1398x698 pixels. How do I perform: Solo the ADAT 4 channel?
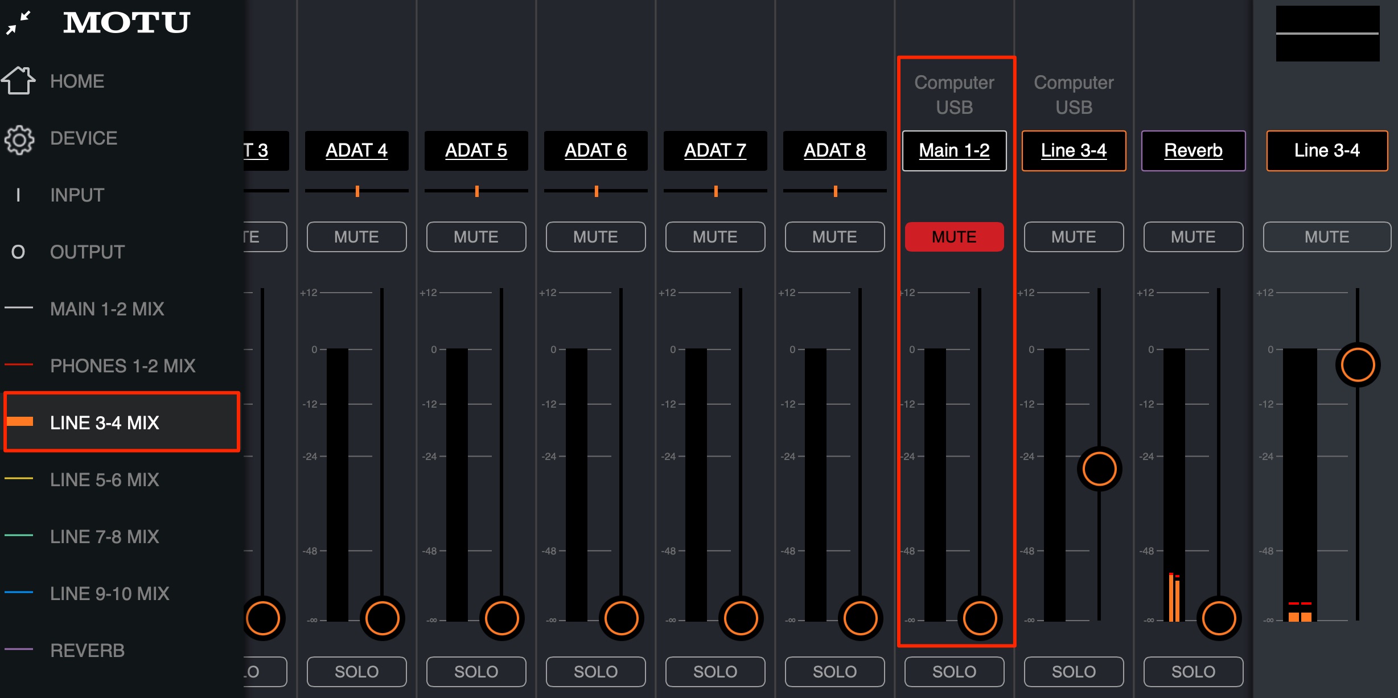[356, 672]
